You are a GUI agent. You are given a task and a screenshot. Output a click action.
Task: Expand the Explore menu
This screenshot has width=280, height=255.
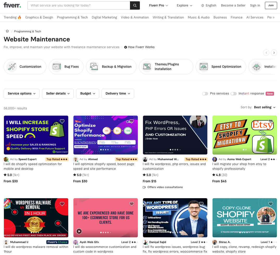click(184, 5)
